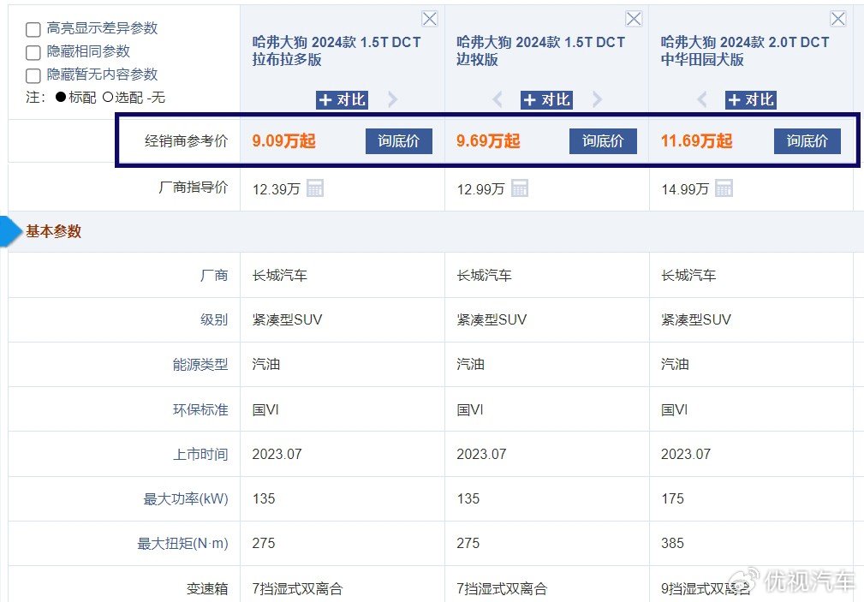This screenshot has width=864, height=602.
Task: Move 中华田园犬版 column left with arrow
Action: 702,100
